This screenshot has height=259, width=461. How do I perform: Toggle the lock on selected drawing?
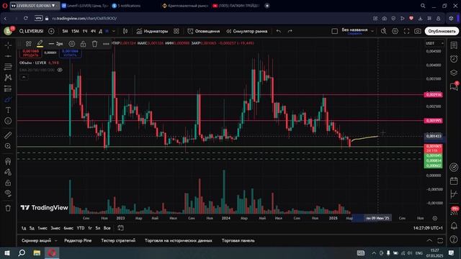pos(84,44)
